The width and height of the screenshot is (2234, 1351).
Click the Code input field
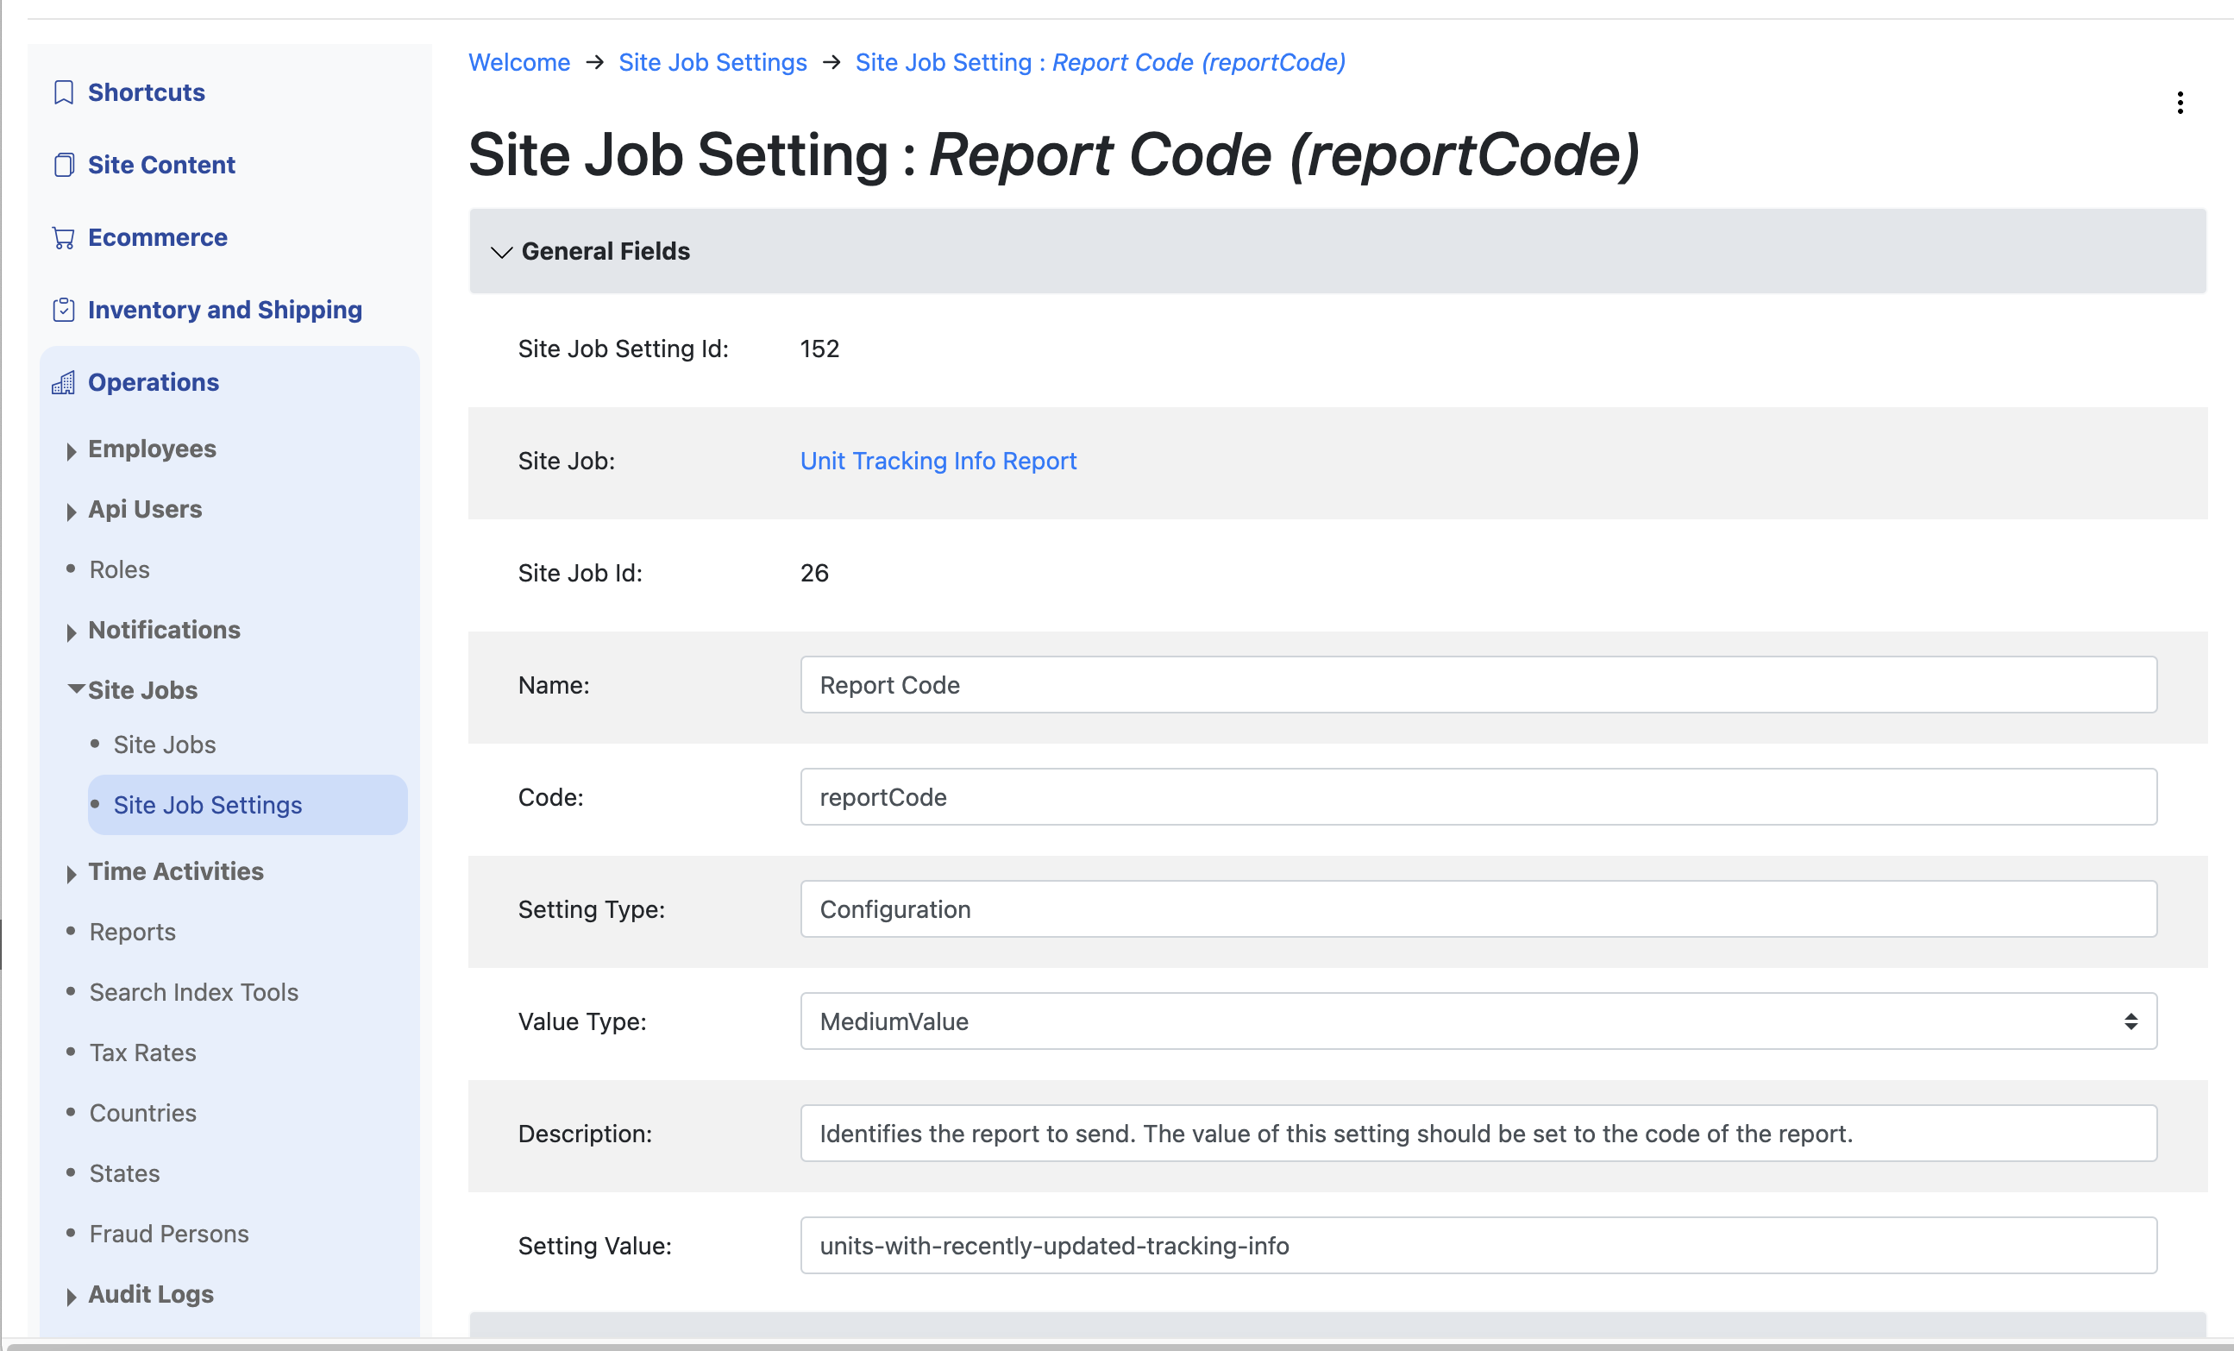click(x=1478, y=797)
